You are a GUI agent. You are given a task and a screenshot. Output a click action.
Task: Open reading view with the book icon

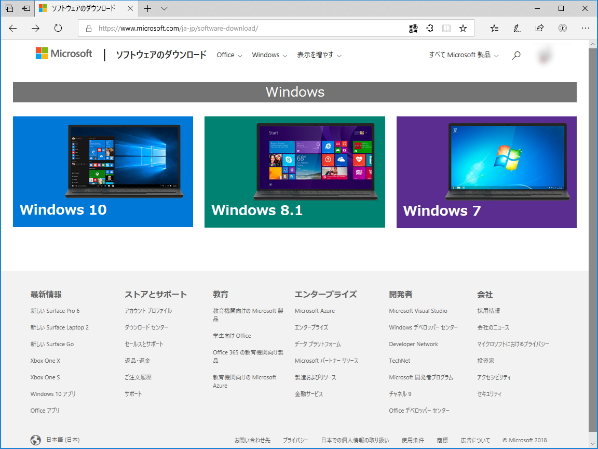446,29
